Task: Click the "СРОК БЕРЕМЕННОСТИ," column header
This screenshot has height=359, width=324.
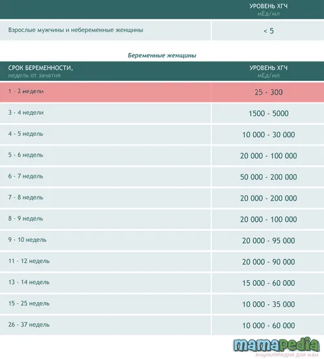Action: point(40,68)
